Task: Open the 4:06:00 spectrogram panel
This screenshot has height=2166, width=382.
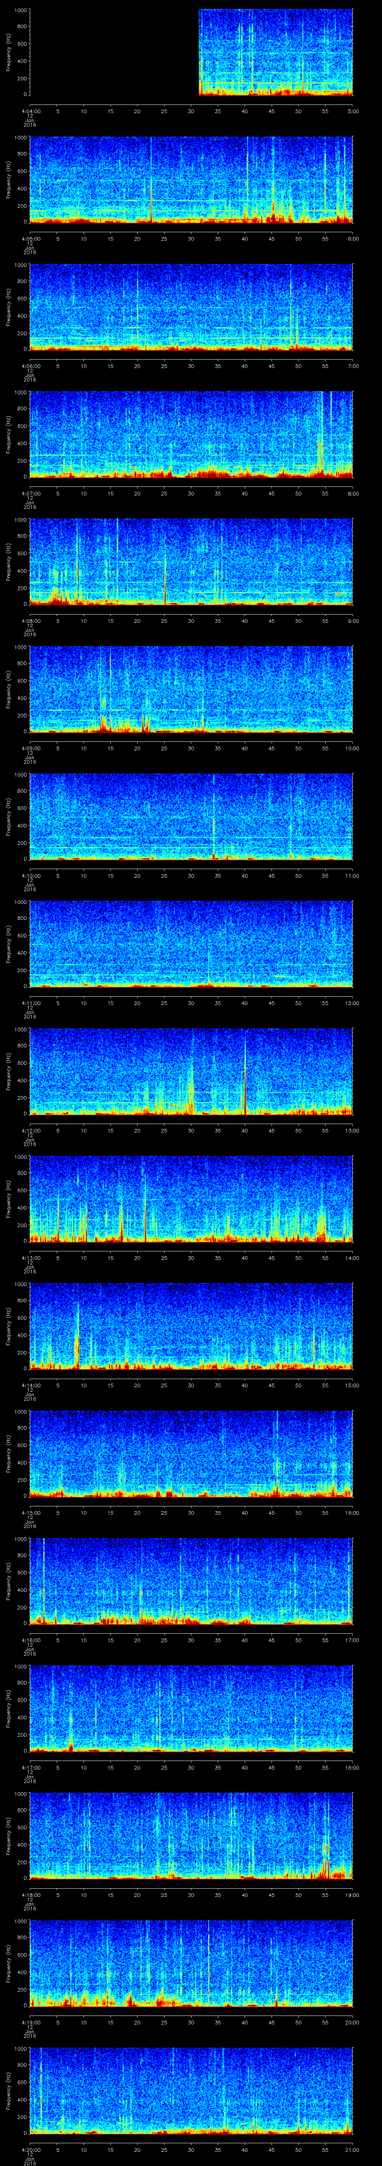Action: [x=191, y=307]
